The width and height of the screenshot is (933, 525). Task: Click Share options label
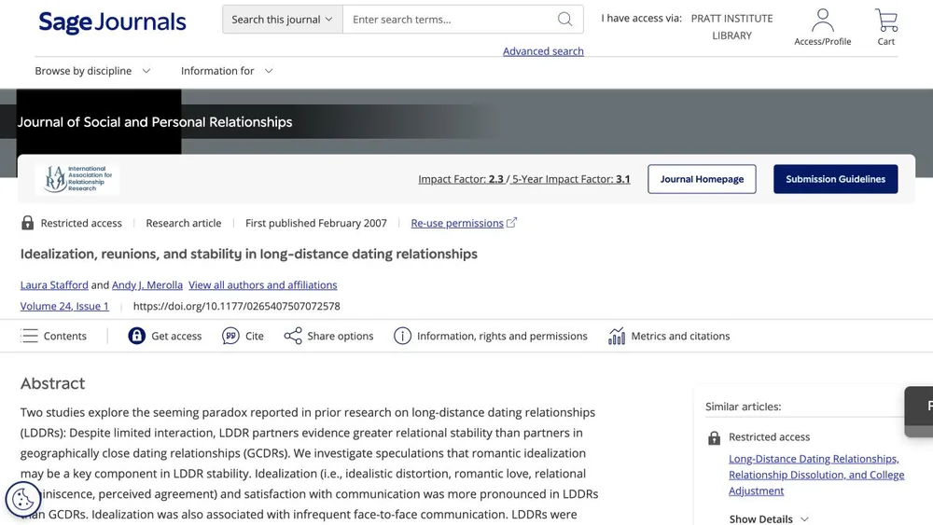341,336
